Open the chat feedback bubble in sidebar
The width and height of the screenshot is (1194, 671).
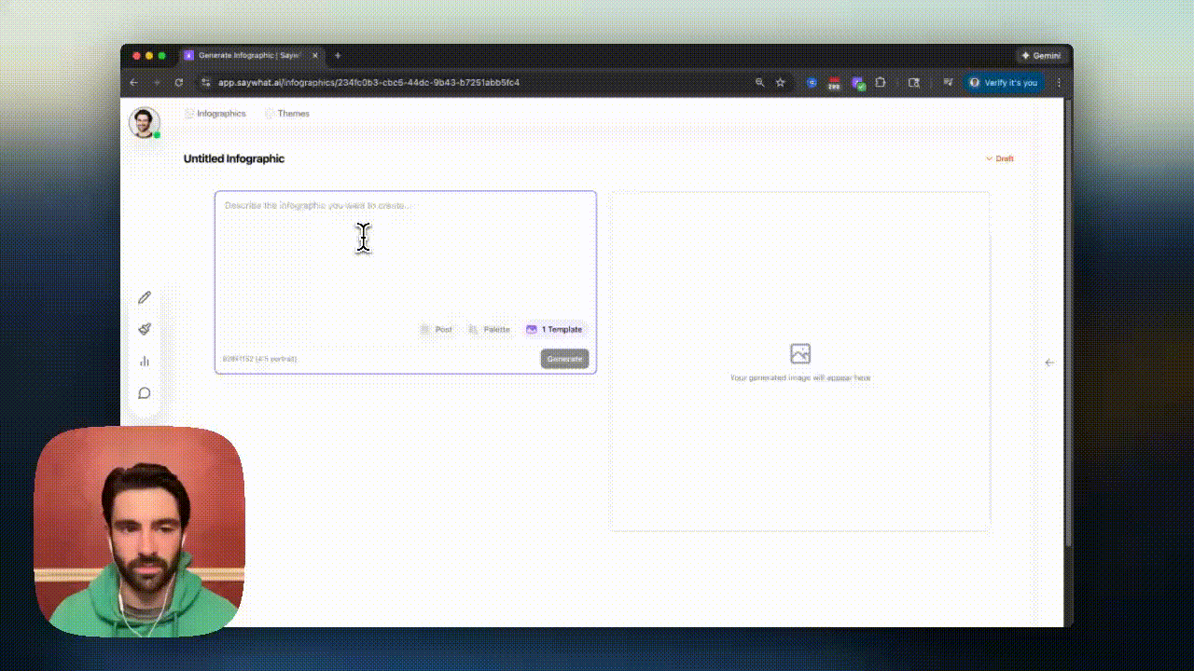[x=145, y=392]
